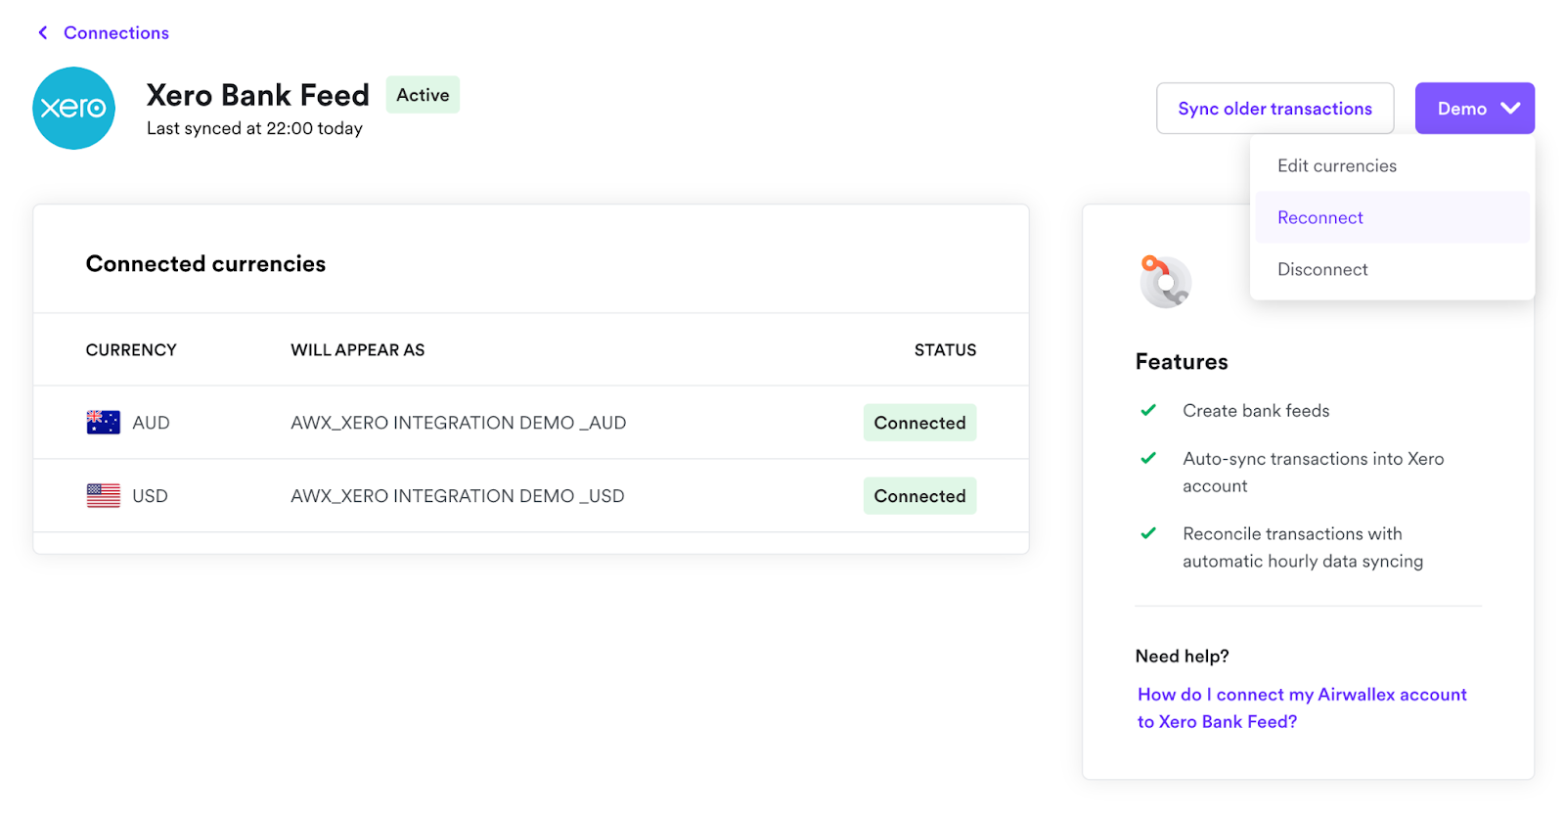The height and width of the screenshot is (818, 1565).
Task: Click the STATUS column header
Action: pyautogui.click(x=945, y=350)
